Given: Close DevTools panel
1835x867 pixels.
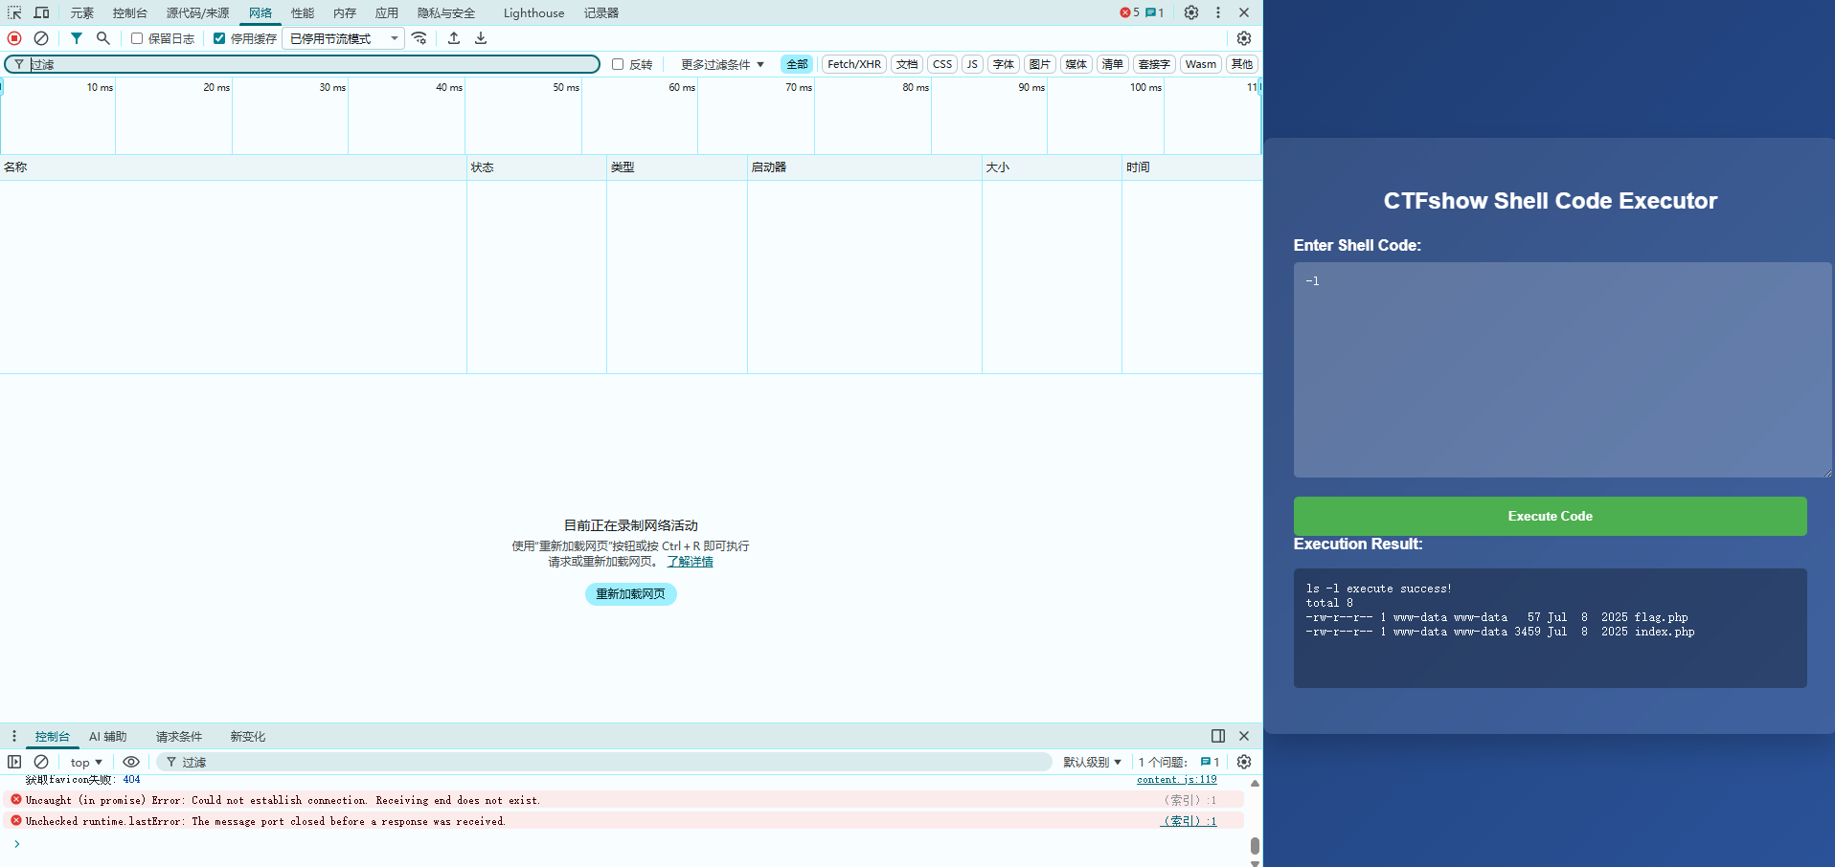Looking at the screenshot, I should pyautogui.click(x=1244, y=12).
